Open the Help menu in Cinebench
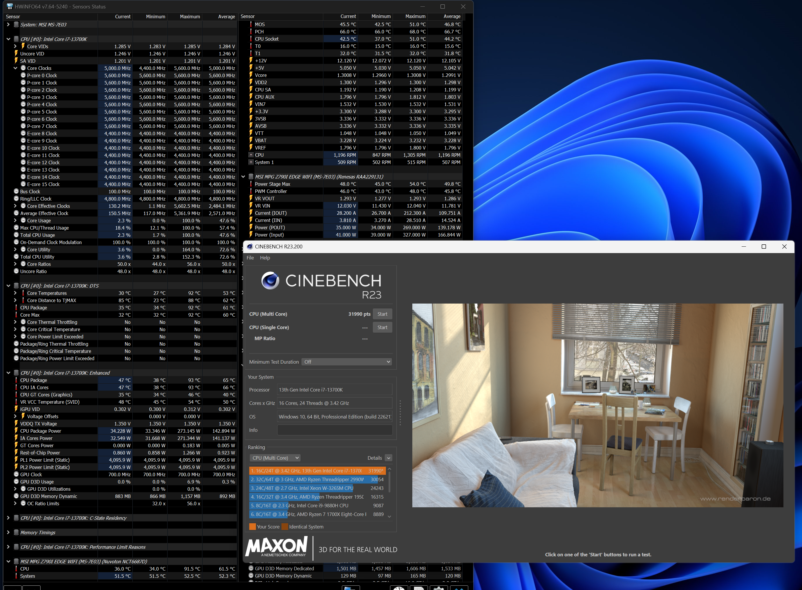The height and width of the screenshot is (590, 802). [x=265, y=257]
